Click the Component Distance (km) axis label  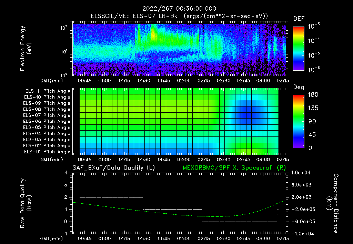pyautogui.click(x=333, y=203)
